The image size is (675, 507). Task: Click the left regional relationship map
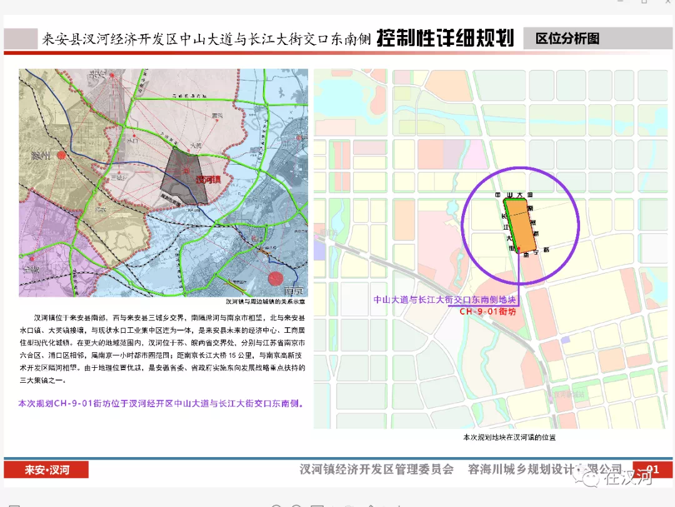tap(163, 183)
